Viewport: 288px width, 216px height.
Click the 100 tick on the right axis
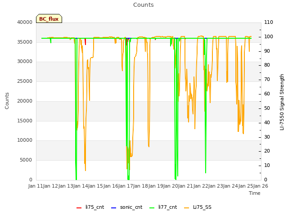269,36
